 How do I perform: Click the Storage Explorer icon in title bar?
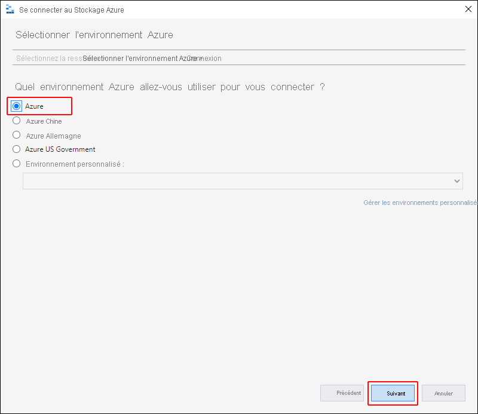click(10, 10)
